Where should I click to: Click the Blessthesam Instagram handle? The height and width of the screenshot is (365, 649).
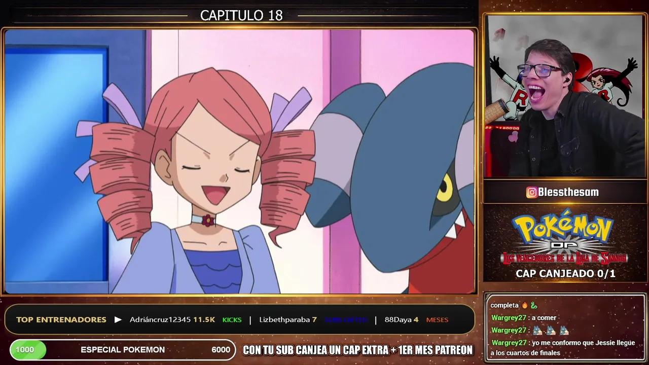pyautogui.click(x=569, y=192)
